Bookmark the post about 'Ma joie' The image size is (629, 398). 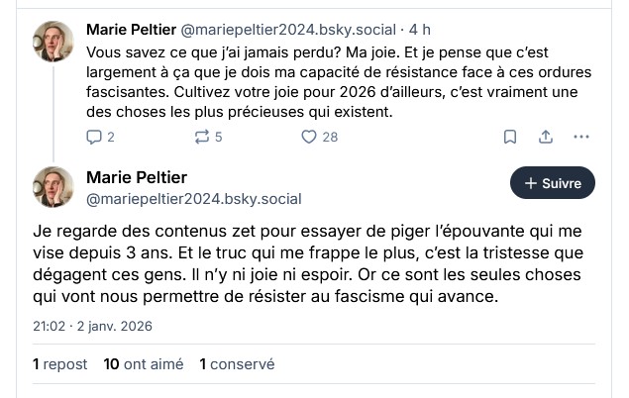point(510,137)
